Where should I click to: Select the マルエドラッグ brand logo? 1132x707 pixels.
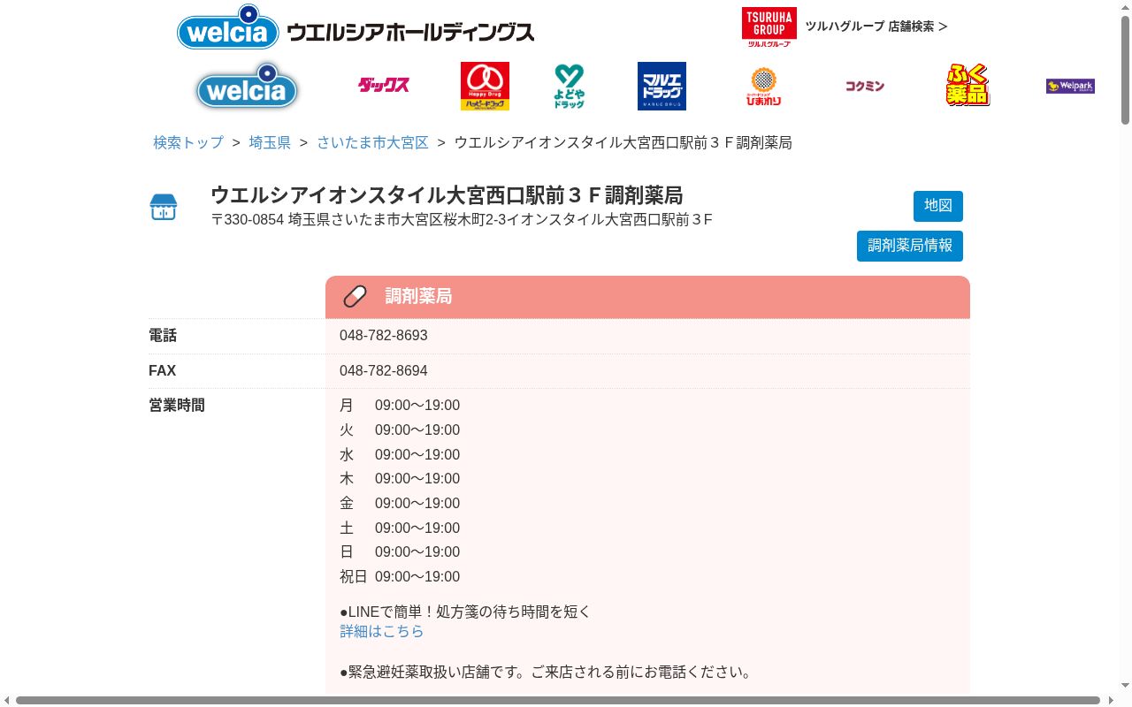point(662,86)
